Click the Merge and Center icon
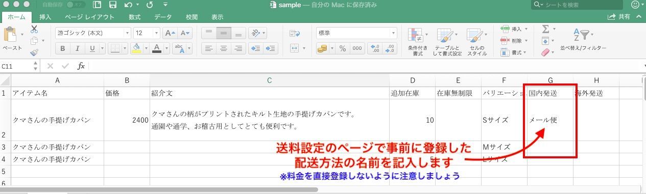This screenshot has width=646, height=194. point(294,48)
